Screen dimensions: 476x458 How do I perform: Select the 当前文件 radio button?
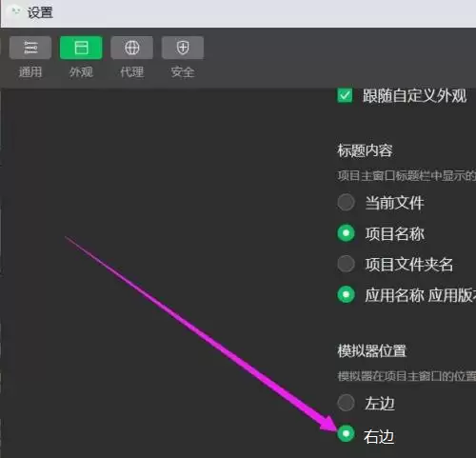346,202
